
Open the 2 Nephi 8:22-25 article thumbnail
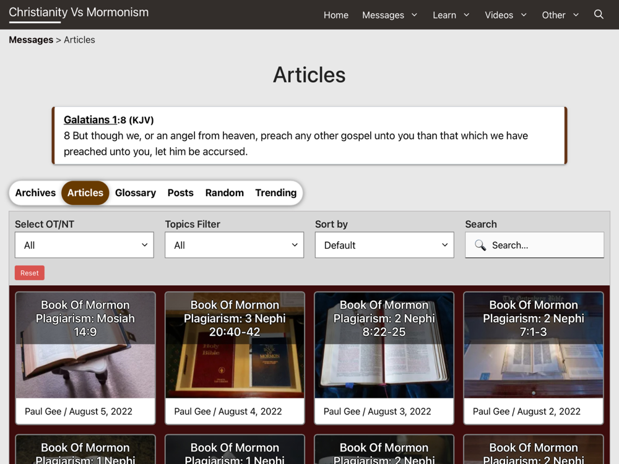point(384,345)
